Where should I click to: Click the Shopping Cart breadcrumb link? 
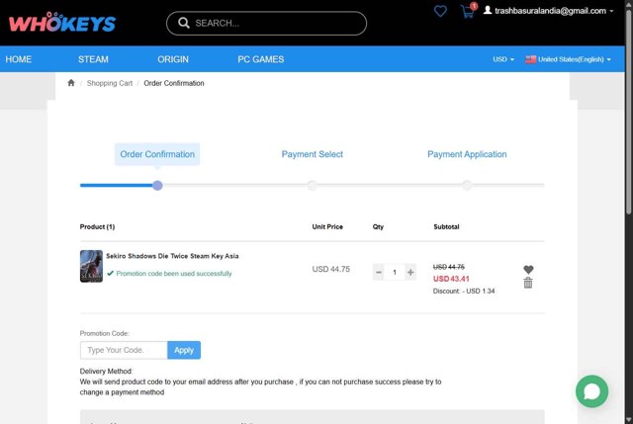click(x=110, y=83)
